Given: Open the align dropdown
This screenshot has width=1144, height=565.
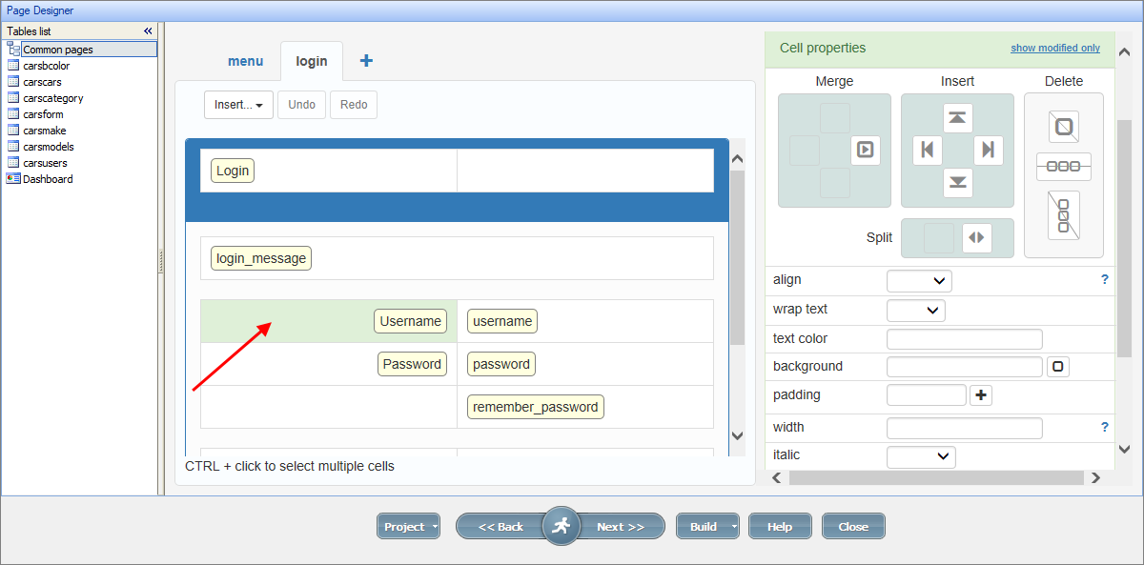Looking at the screenshot, I should tap(919, 280).
